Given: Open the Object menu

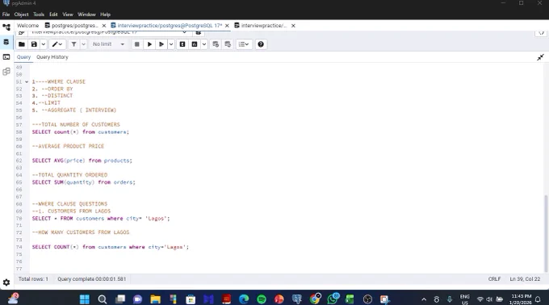Looking at the screenshot, I should [21, 15].
